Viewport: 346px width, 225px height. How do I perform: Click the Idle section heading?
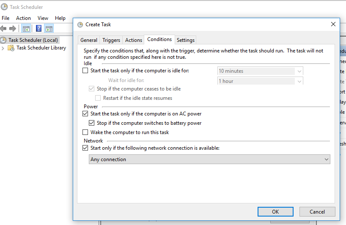88,63
